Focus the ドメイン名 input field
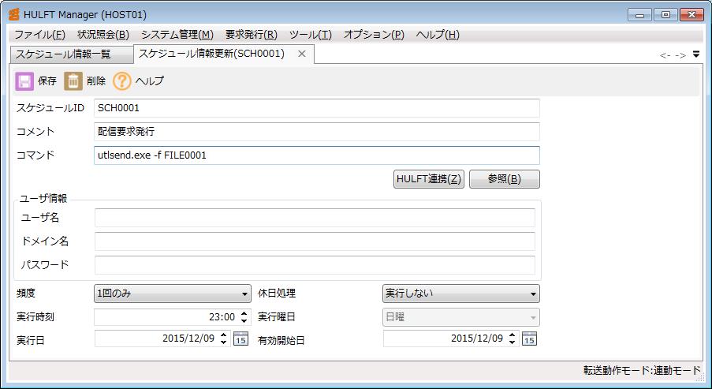Screen dimensions: 712x389 [315, 241]
